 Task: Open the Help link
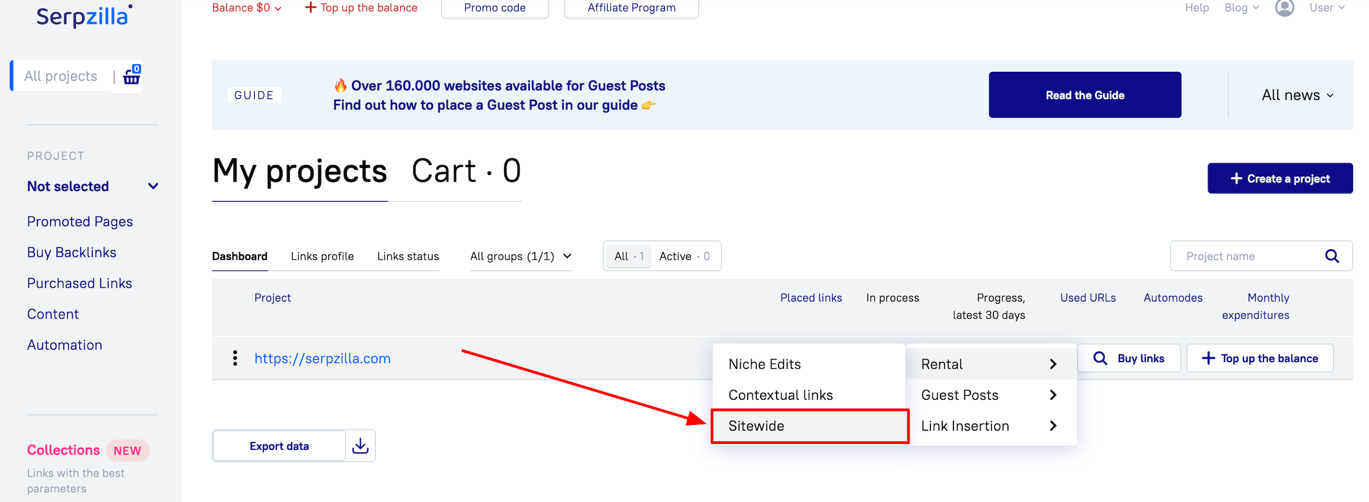(1196, 7)
